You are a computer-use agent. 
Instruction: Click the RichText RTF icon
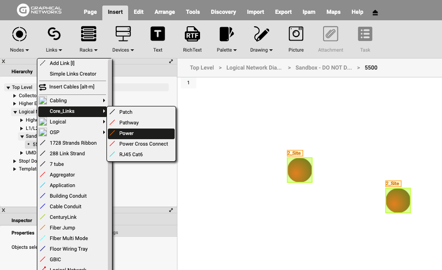click(x=192, y=34)
